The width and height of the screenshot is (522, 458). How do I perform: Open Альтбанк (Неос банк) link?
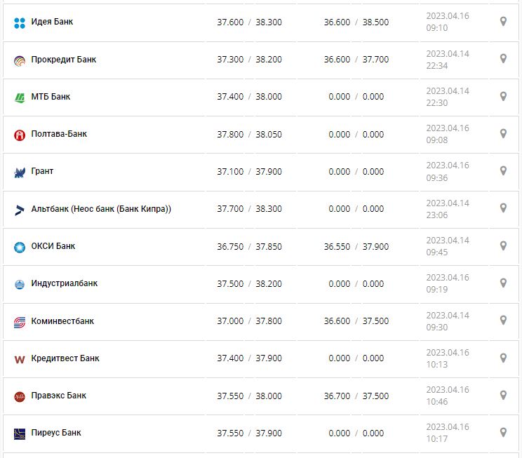[101, 209]
